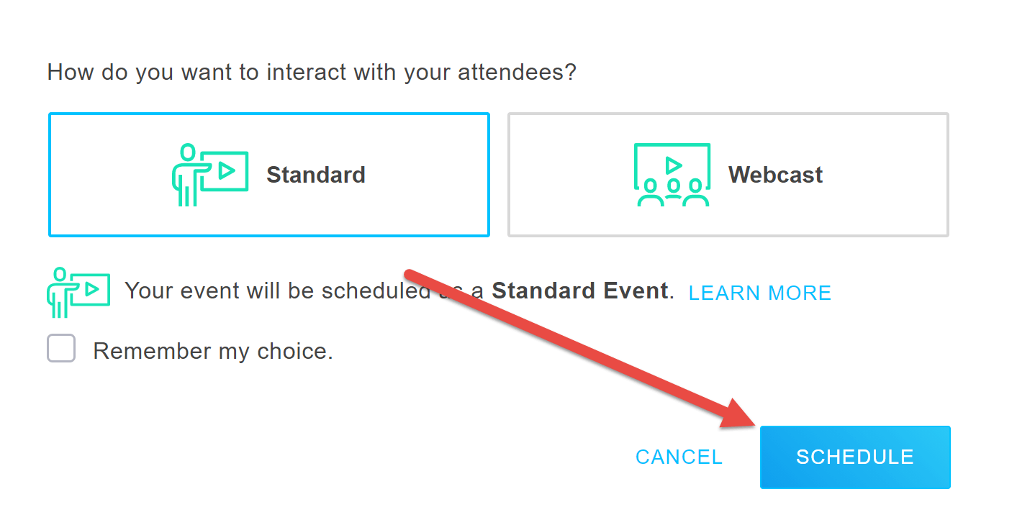Click the play symbol within the Webcast icon

pos(674,163)
